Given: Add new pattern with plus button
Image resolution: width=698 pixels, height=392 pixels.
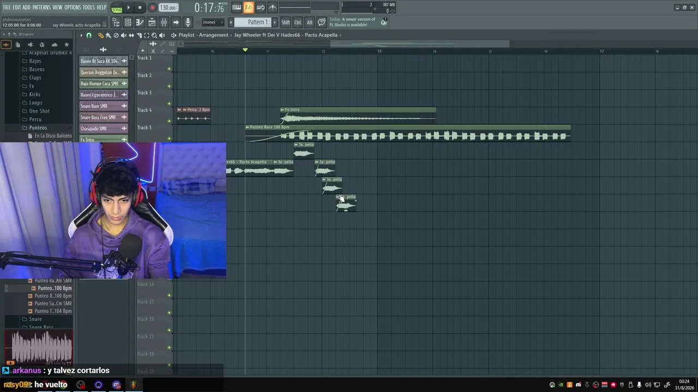Looking at the screenshot, I should pyautogui.click(x=274, y=22).
